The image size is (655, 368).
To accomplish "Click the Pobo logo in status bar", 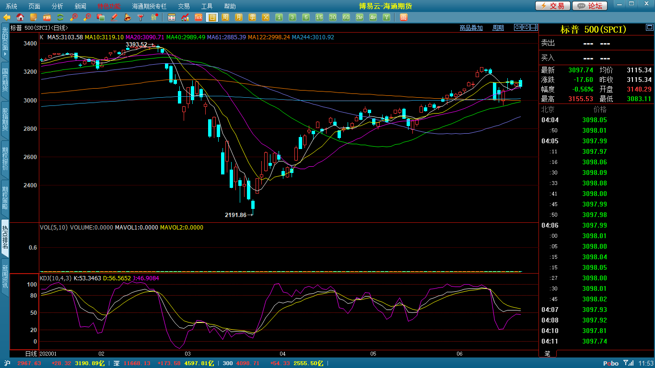I will [x=610, y=364].
